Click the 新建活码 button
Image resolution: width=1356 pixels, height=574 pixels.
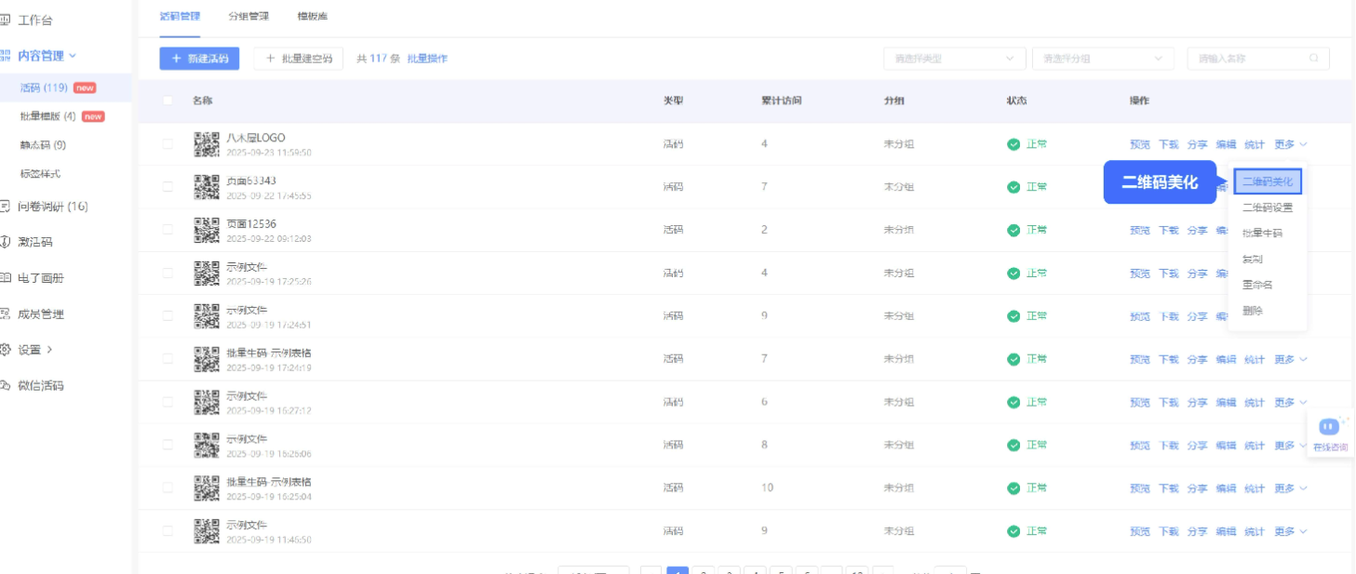pos(200,59)
